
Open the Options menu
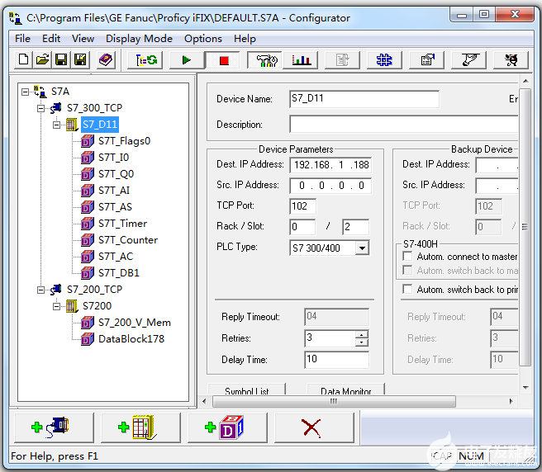click(203, 38)
